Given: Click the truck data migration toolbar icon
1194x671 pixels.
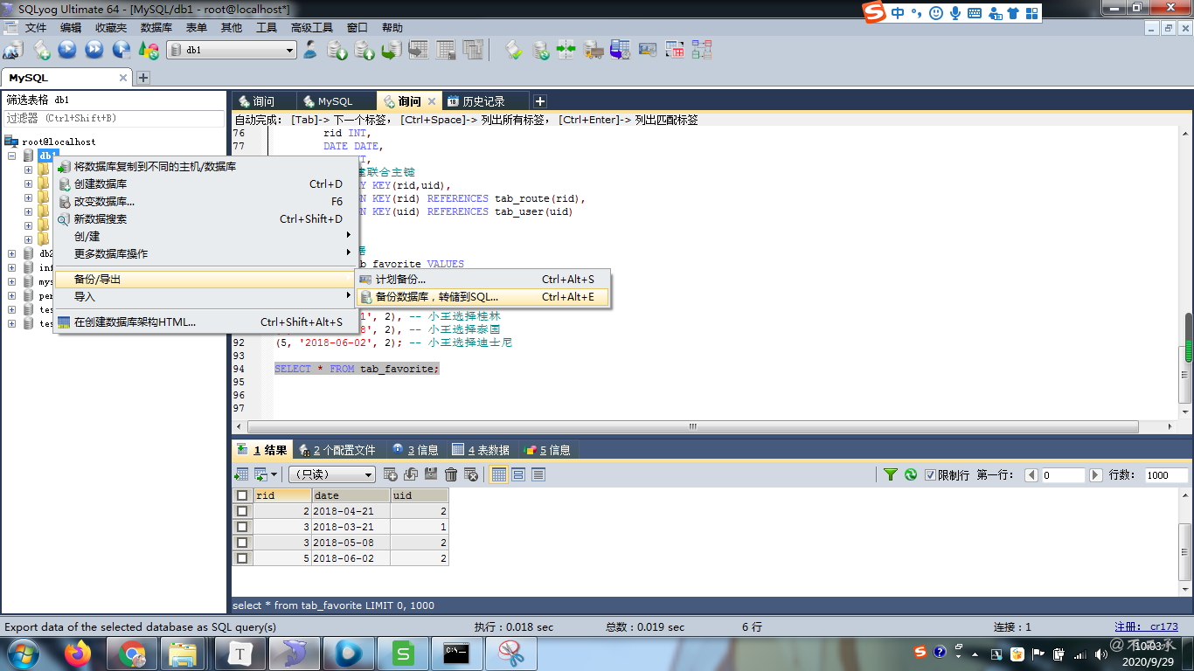Looking at the screenshot, I should pyautogui.click(x=594, y=51).
